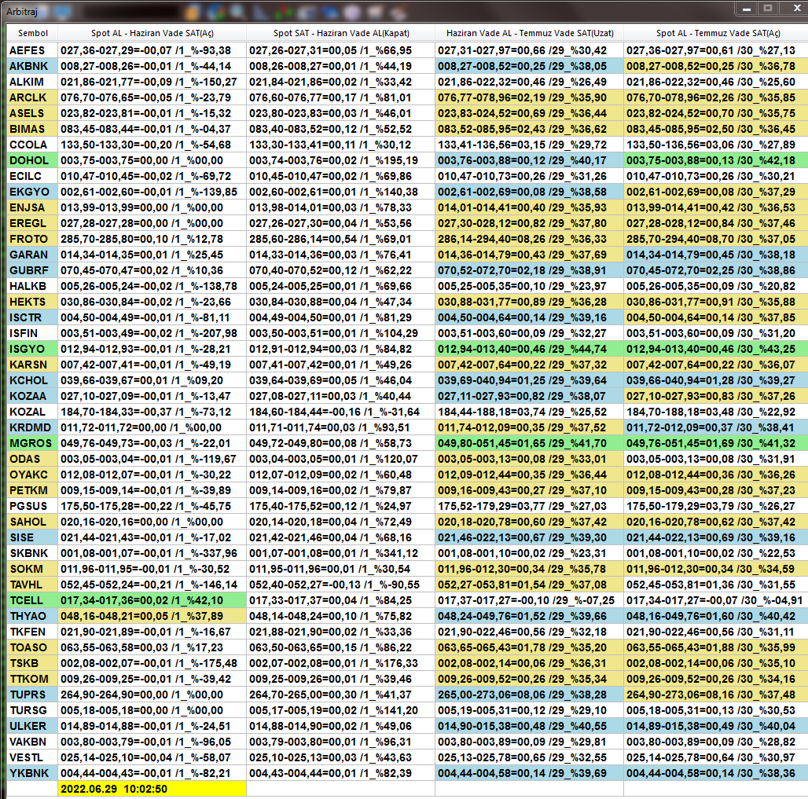Click the Sembol column header
The height and width of the screenshot is (799, 808).
(32, 33)
